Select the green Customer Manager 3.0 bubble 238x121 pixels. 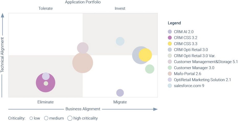point(150,69)
